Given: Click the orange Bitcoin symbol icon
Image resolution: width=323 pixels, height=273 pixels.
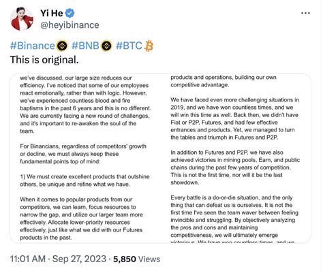Looking at the screenshot, I should point(149,46).
